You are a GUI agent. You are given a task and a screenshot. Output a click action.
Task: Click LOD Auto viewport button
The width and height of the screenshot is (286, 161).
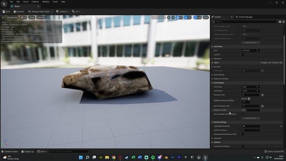click(41, 17)
